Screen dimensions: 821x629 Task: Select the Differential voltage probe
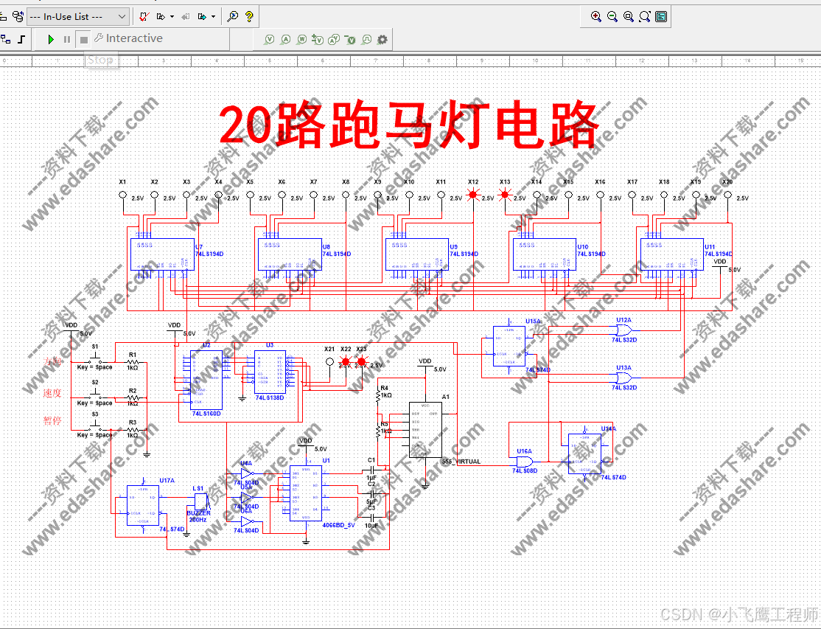click(318, 39)
